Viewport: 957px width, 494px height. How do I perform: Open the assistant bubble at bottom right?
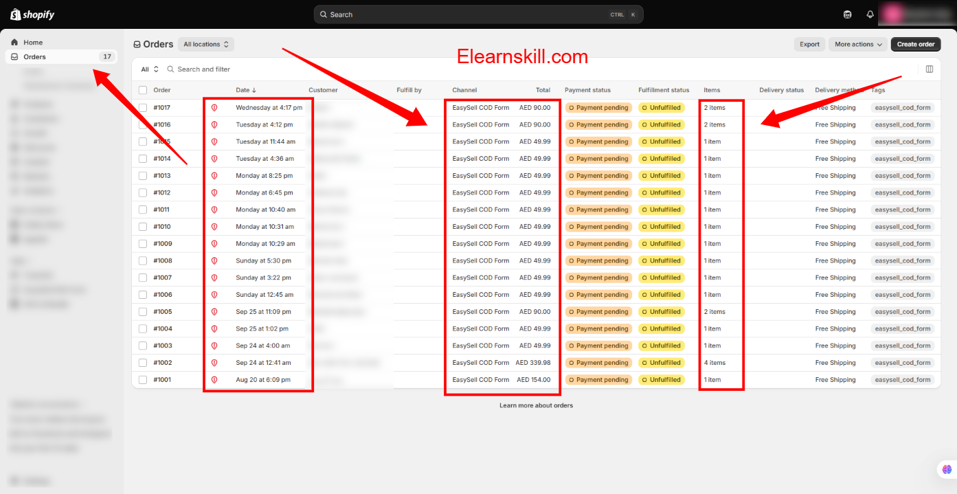[x=947, y=469]
